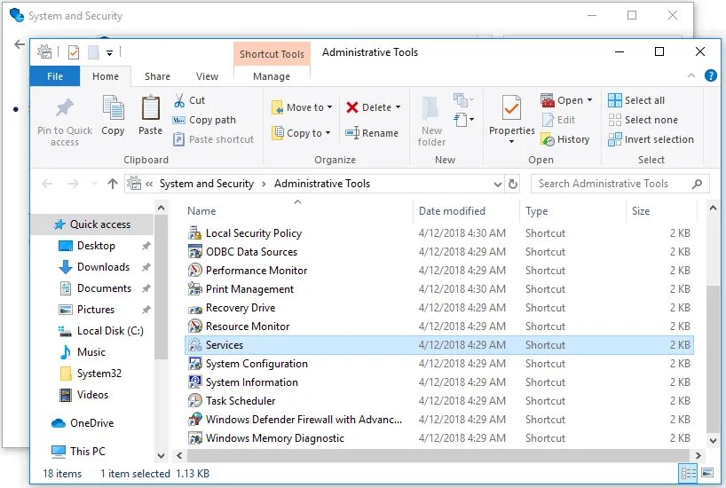The width and height of the screenshot is (726, 488).
Task: Click the Shortcut Tools contextual tab header
Action: (272, 54)
